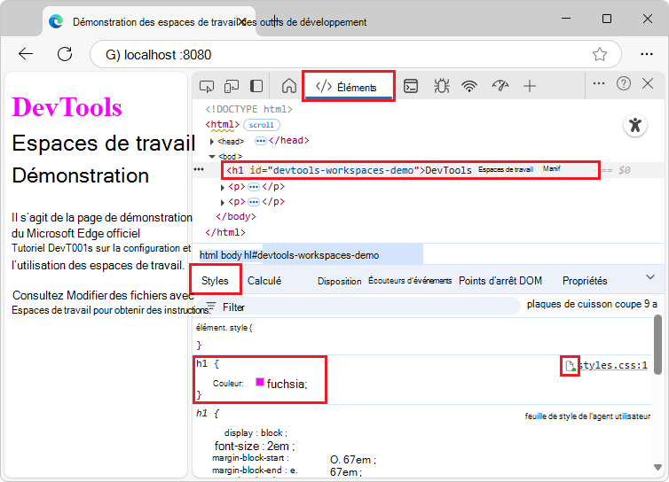Click the display: block declaration

[x=256, y=432]
